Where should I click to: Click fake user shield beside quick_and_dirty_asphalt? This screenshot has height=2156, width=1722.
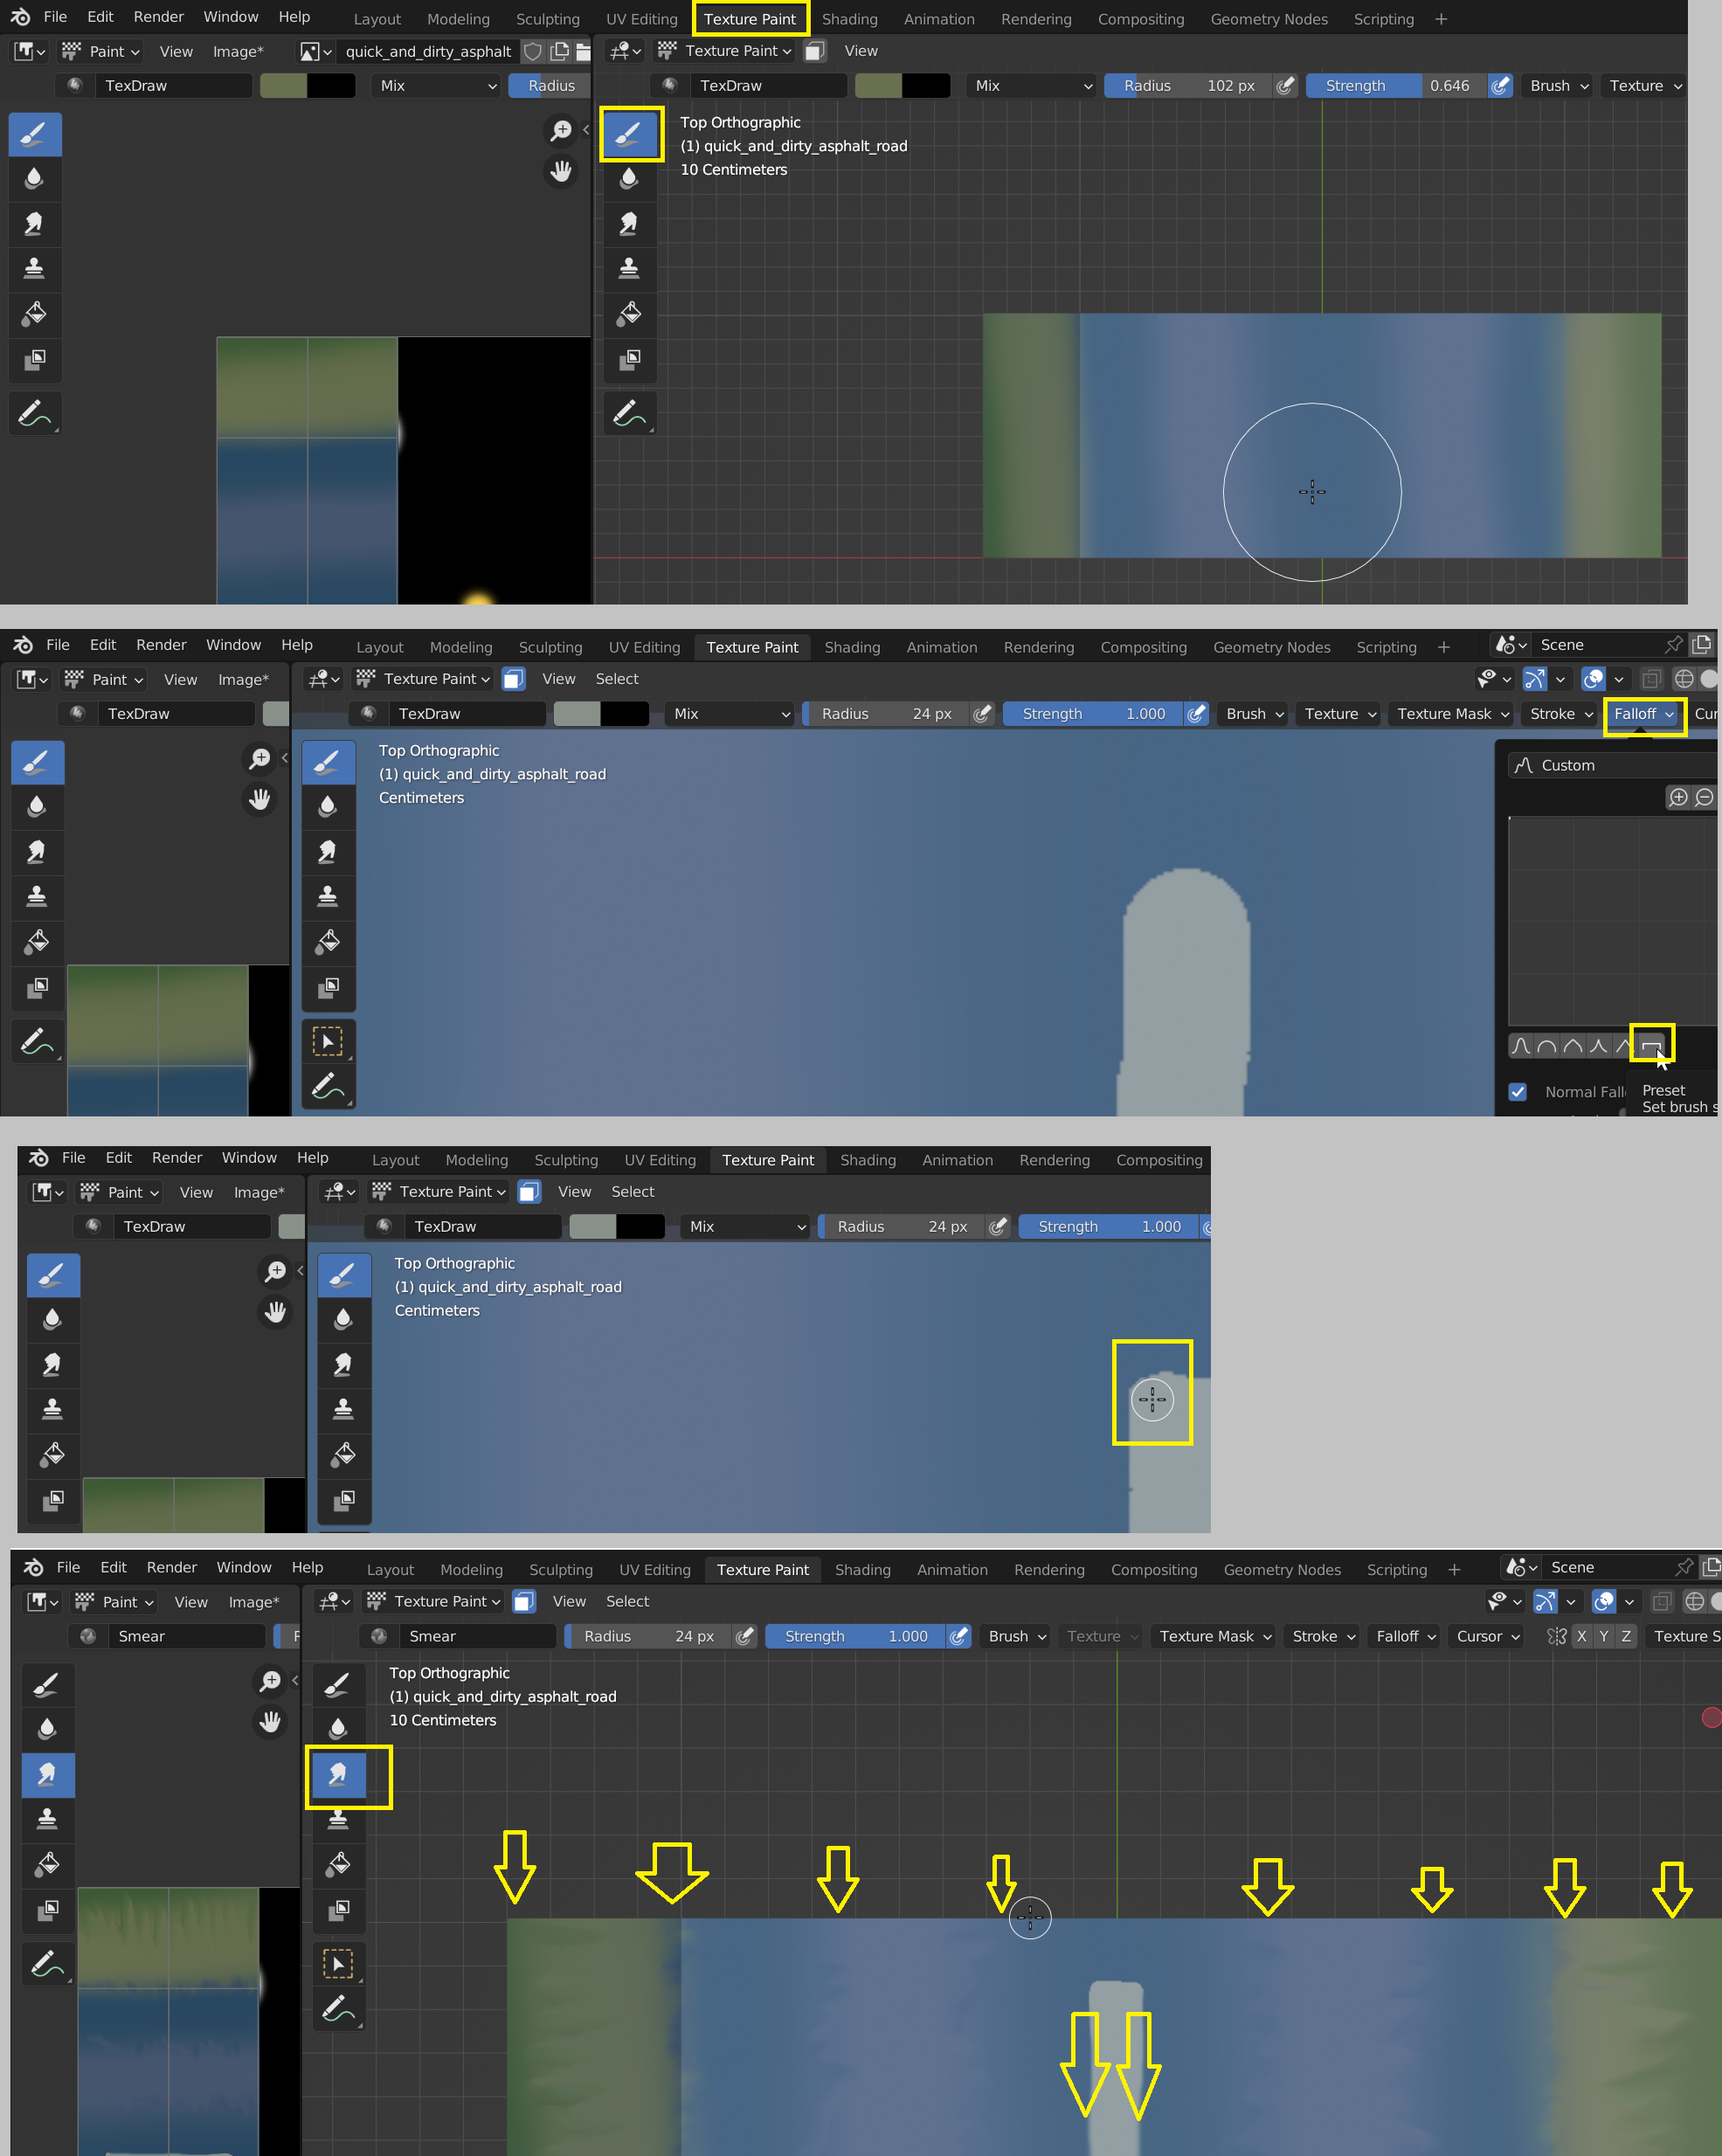pyautogui.click(x=533, y=51)
